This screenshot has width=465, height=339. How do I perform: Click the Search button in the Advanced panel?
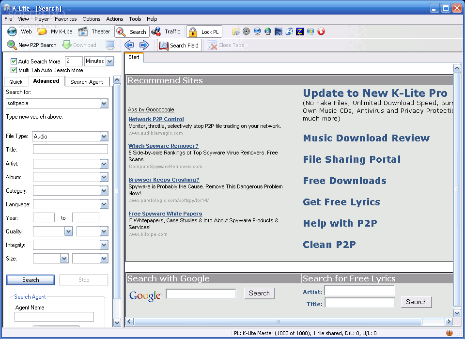click(31, 280)
